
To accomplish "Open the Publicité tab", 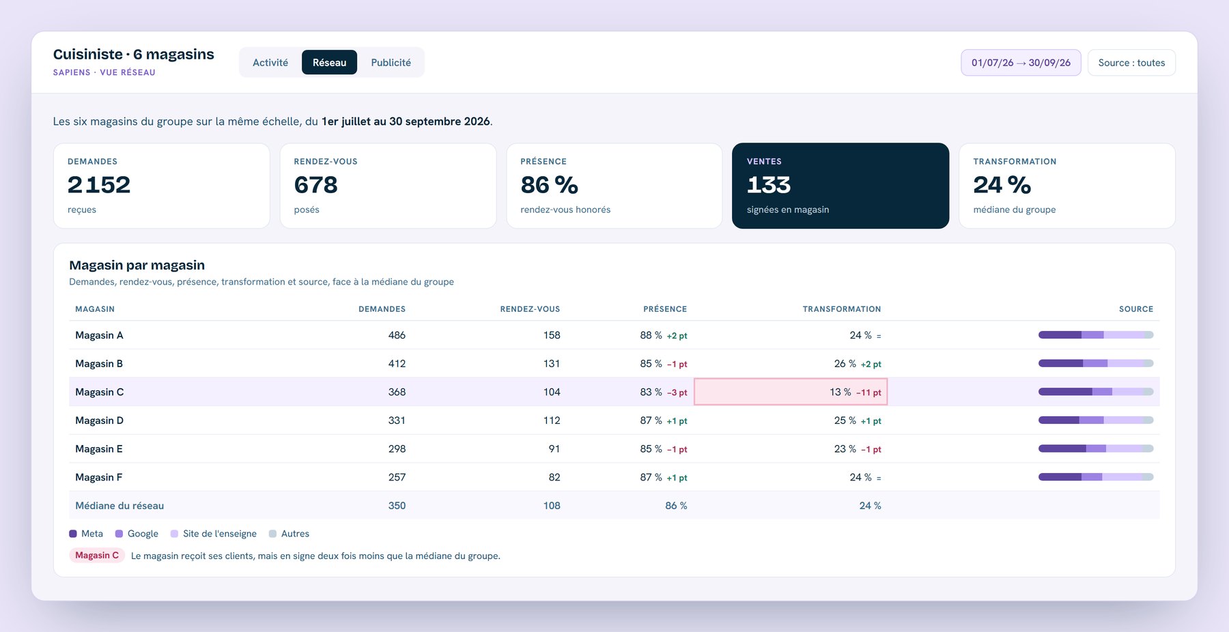I will [x=391, y=62].
